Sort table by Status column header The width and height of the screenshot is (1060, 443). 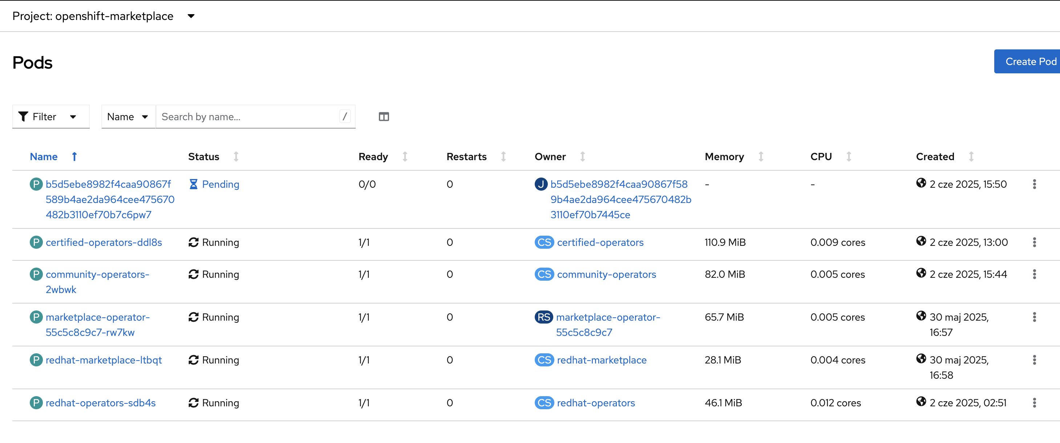tap(204, 157)
